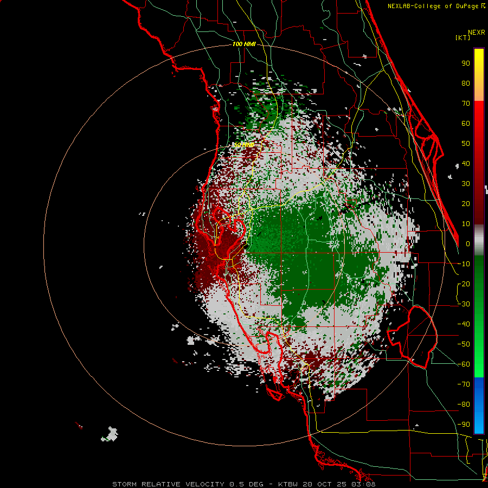Screen dimensions: 488x488
Task: Click the bright red segment of the color bar
Action: (479, 125)
